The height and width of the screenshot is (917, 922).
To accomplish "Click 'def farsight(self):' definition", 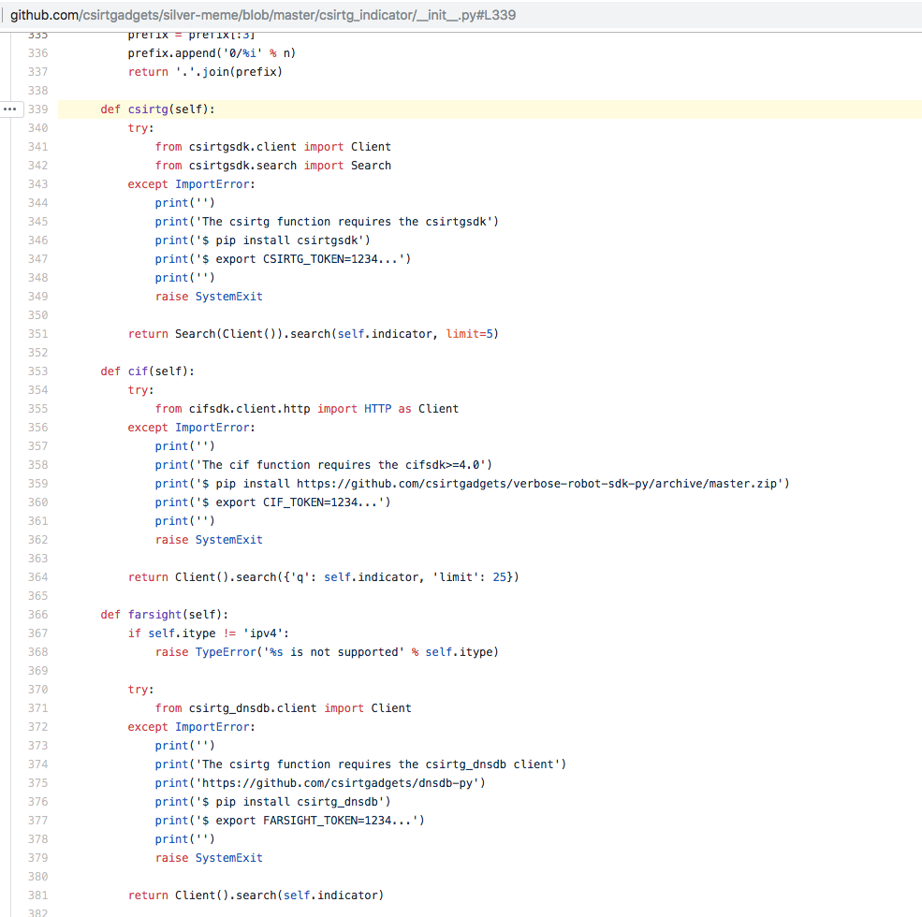I will 164,615.
